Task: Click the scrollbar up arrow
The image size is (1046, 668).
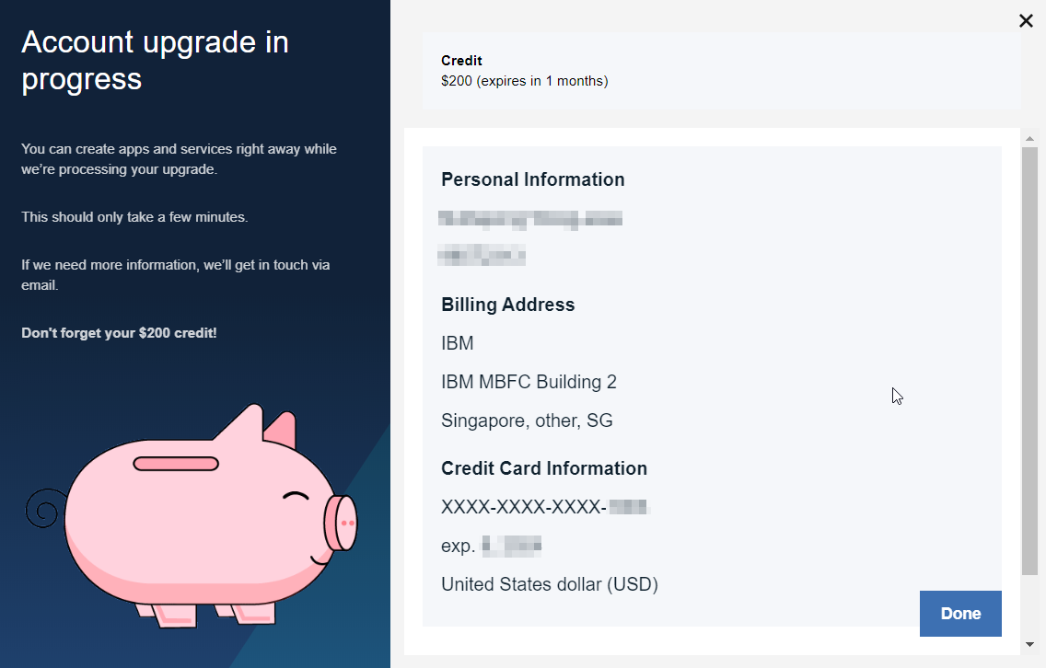Action: point(1029,139)
